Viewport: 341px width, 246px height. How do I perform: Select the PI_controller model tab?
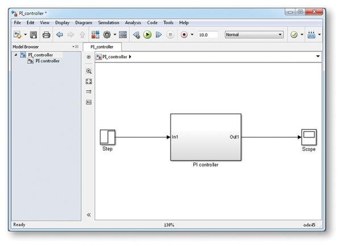click(x=102, y=47)
